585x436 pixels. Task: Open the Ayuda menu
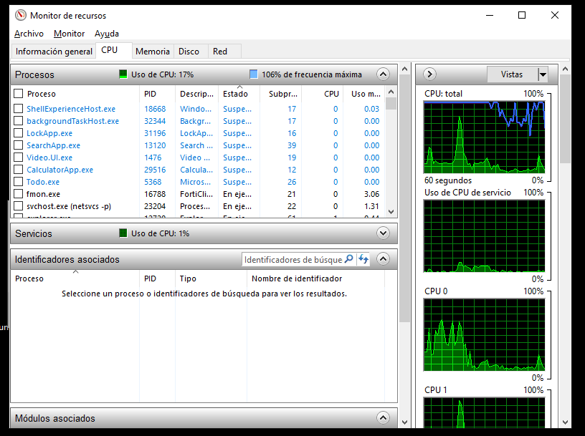coord(105,34)
